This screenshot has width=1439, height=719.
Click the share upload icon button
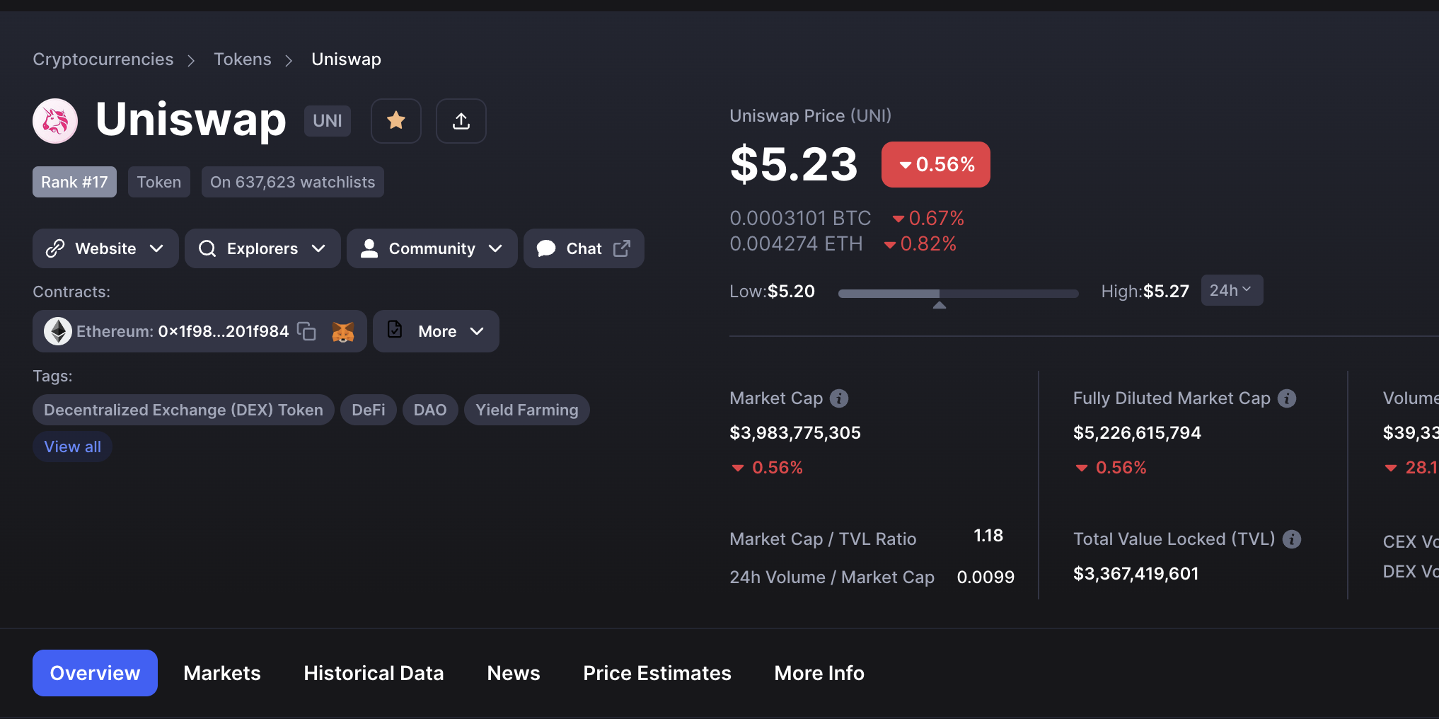(461, 121)
